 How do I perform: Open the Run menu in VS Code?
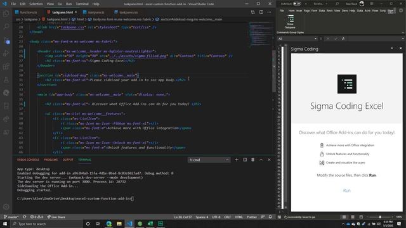pos(69,4)
